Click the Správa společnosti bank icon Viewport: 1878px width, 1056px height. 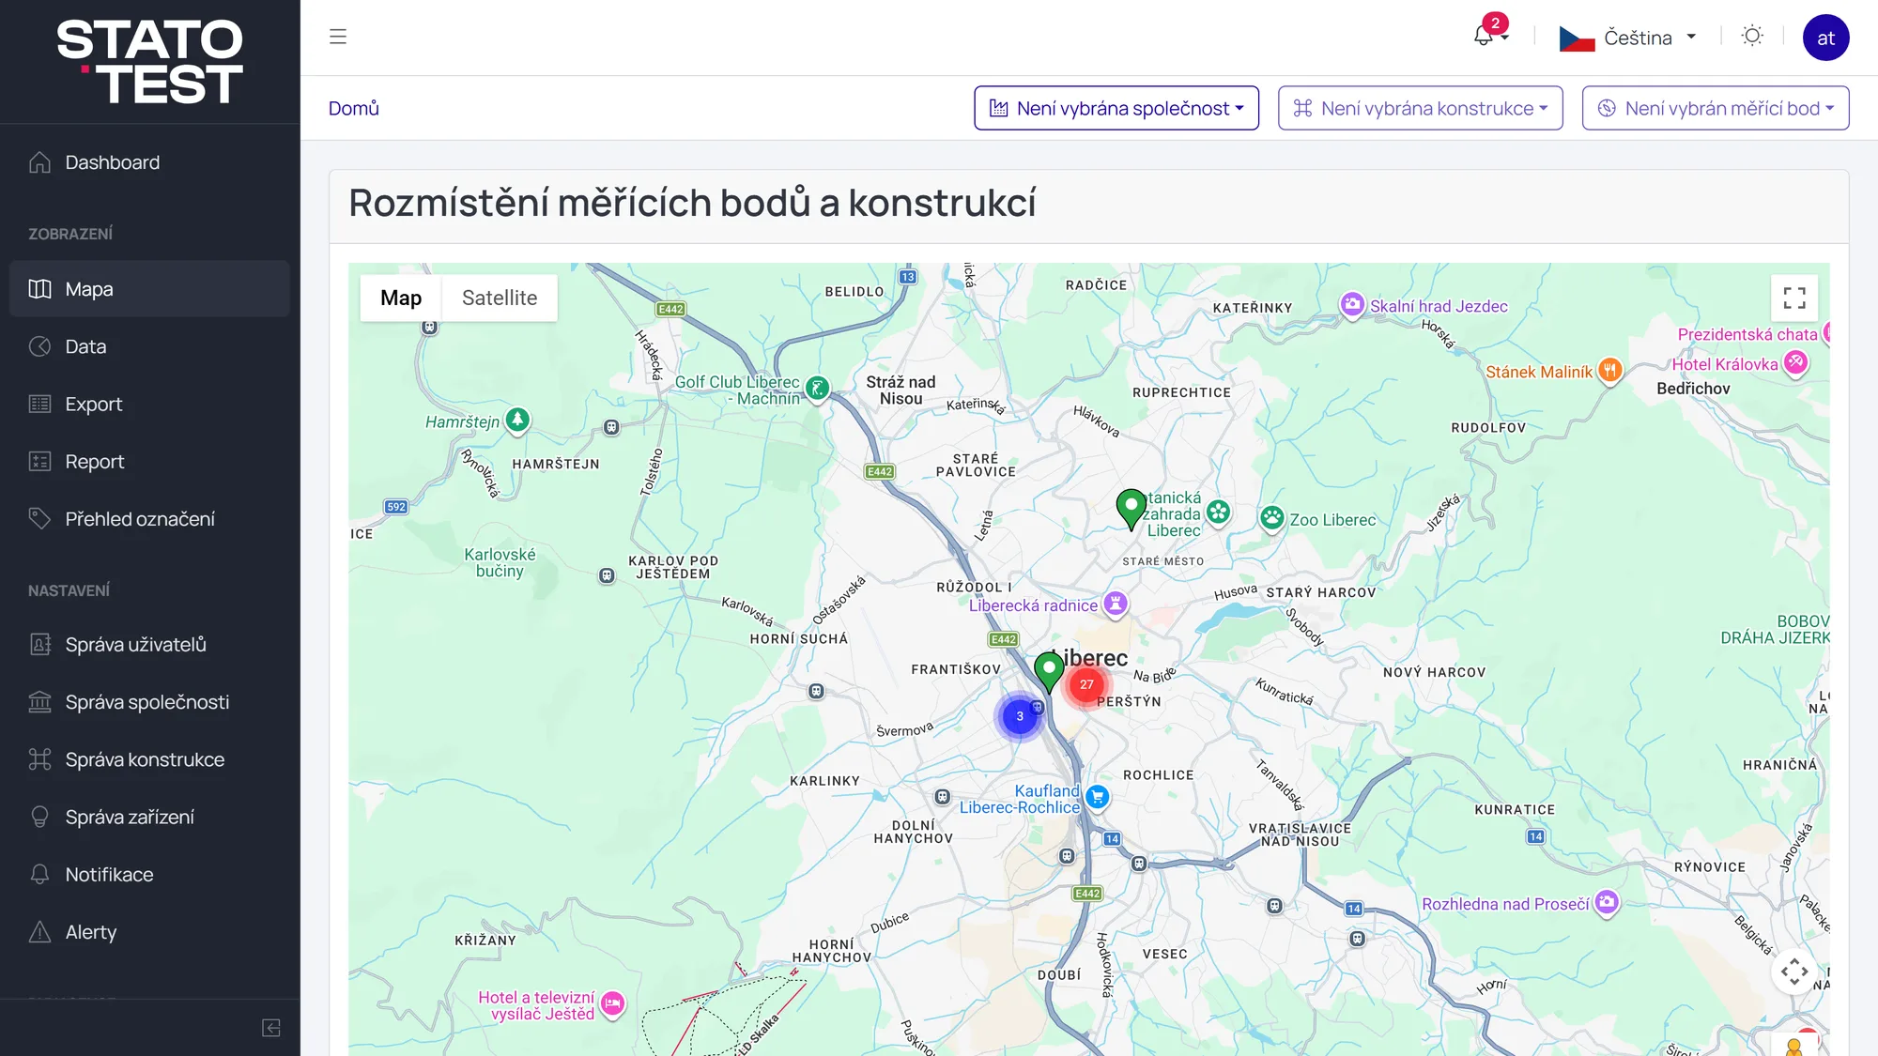click(39, 702)
